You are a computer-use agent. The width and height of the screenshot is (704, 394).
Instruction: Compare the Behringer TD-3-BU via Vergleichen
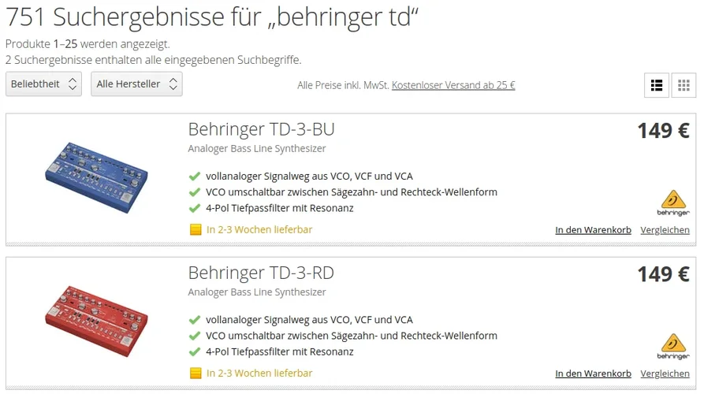pyautogui.click(x=665, y=230)
